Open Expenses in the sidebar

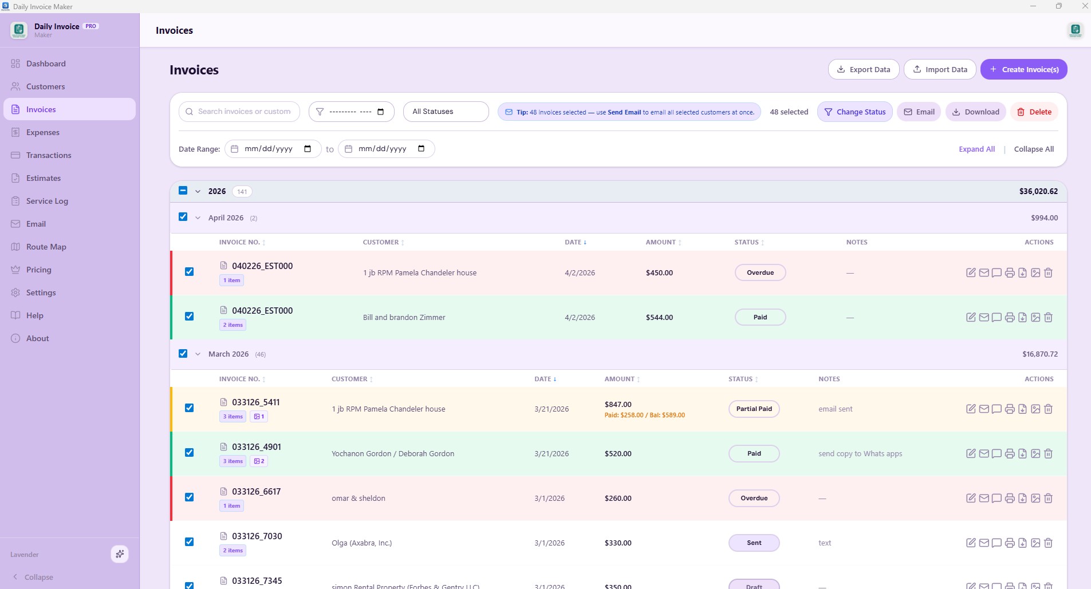click(x=43, y=132)
